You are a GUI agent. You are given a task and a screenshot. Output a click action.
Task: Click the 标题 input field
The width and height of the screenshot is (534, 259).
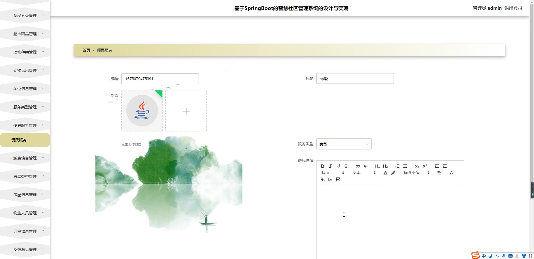[x=355, y=78]
